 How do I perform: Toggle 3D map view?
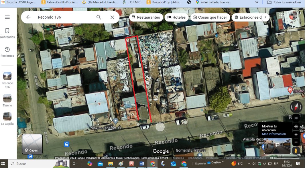pos(296,118)
